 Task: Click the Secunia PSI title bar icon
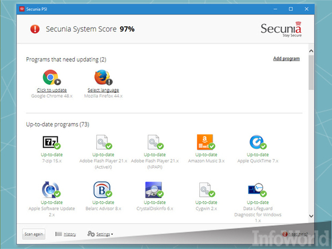coord(22,9)
